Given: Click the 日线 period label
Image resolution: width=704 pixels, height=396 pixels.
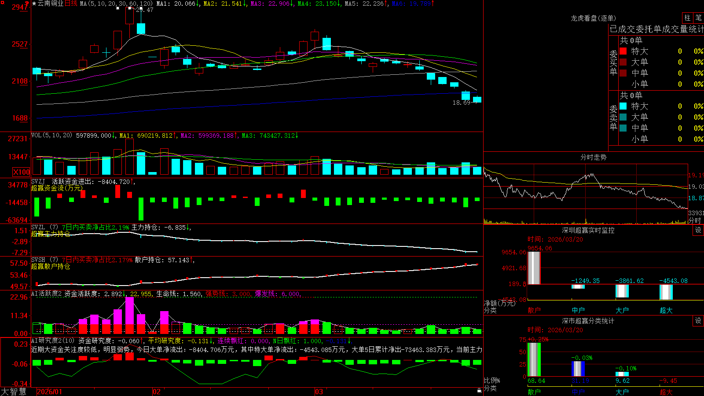Looking at the screenshot, I should click(71, 4).
